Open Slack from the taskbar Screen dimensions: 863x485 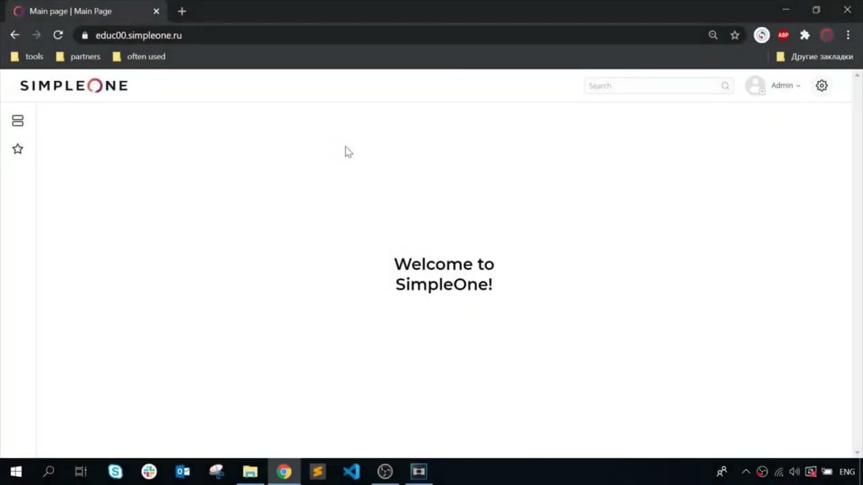149,472
